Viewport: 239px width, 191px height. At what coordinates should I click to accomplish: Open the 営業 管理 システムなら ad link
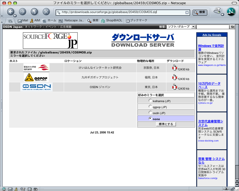pos(211,161)
